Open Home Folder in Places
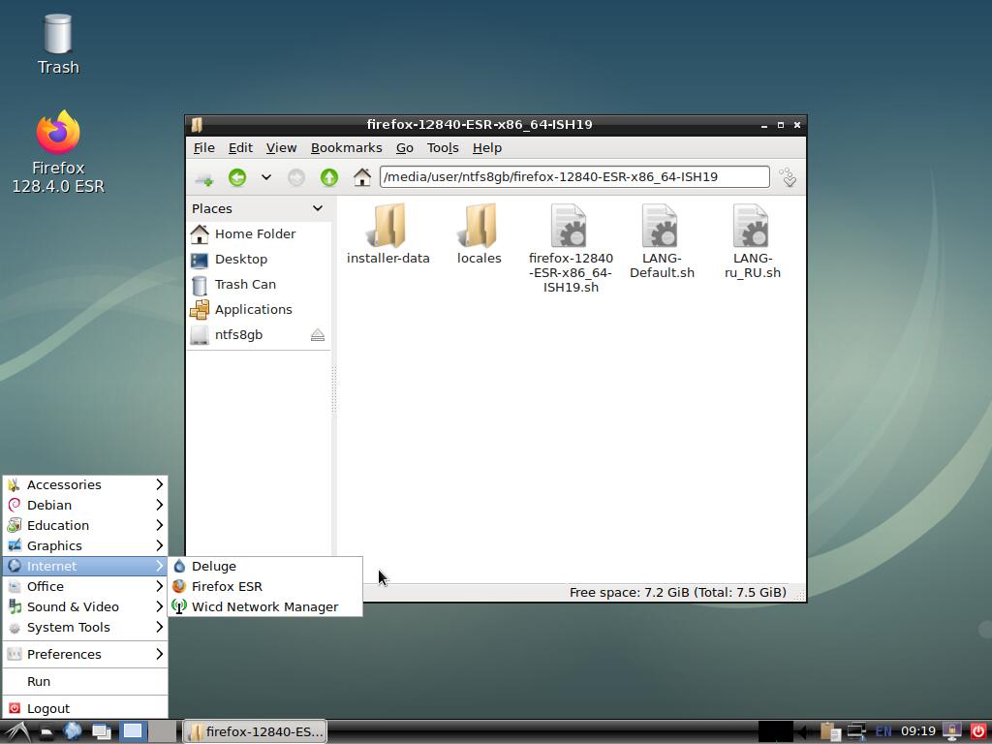 click(260, 234)
